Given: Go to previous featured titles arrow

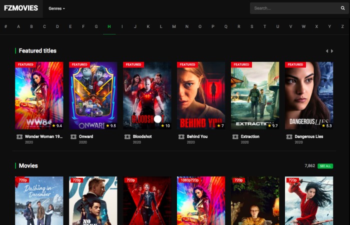Looking at the screenshot, I should click(327, 51).
